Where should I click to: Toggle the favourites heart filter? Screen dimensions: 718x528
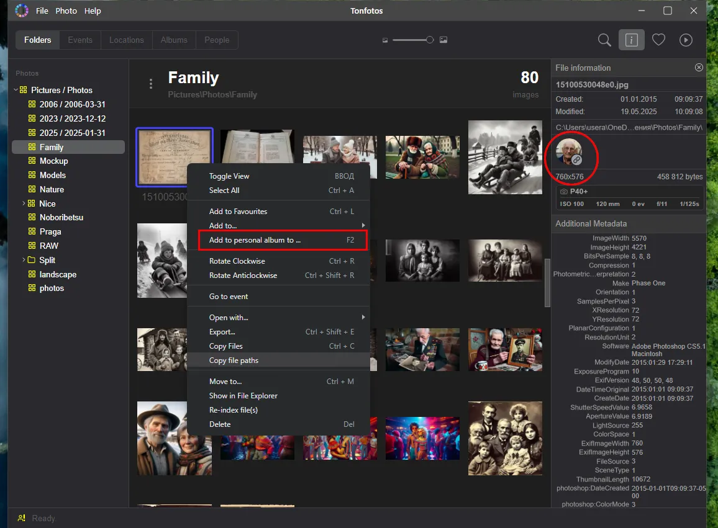tap(659, 40)
